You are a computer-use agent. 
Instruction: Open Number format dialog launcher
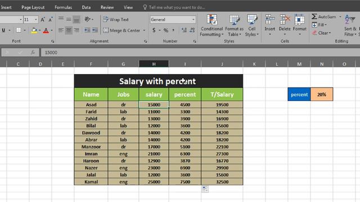pyautogui.click(x=195, y=42)
